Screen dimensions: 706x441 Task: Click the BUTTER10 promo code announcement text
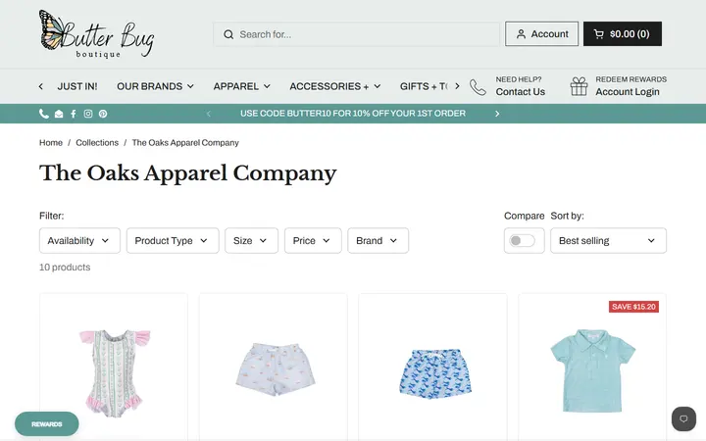(353, 114)
